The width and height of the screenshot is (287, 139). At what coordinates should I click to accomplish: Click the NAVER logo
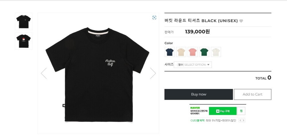pyautogui.click(x=195, y=108)
